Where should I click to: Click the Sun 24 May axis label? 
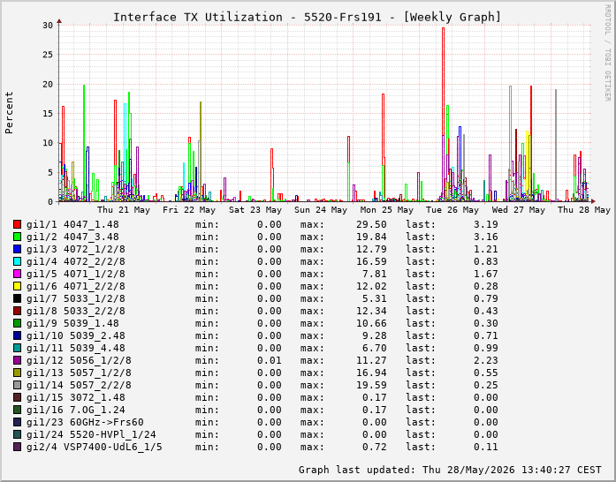321,210
